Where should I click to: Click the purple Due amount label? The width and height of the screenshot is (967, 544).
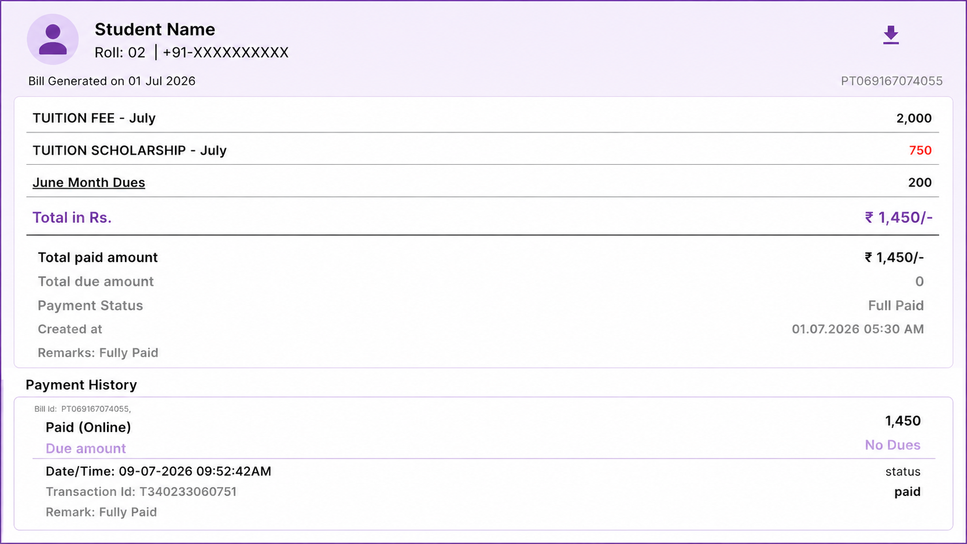click(x=86, y=449)
